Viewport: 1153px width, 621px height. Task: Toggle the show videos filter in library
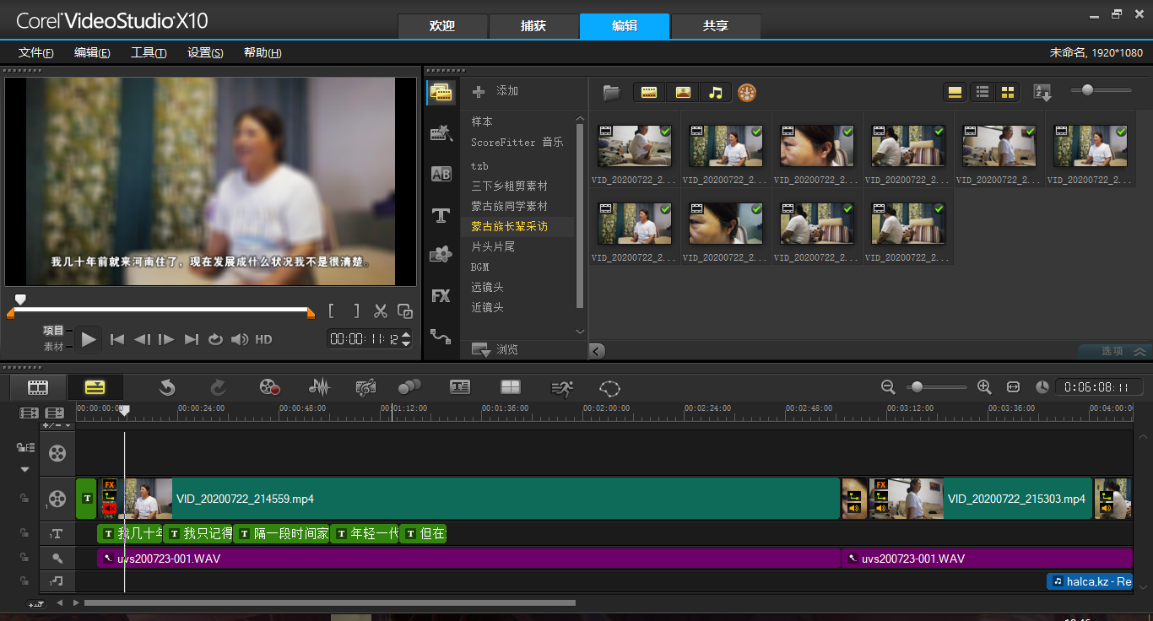(649, 93)
